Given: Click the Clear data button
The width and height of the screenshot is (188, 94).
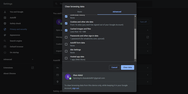Looking at the screenshot, I should coord(127,67).
